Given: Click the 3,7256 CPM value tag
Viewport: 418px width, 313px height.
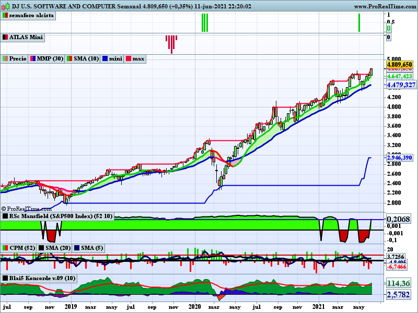Looking at the screenshot, I should (x=396, y=257).
